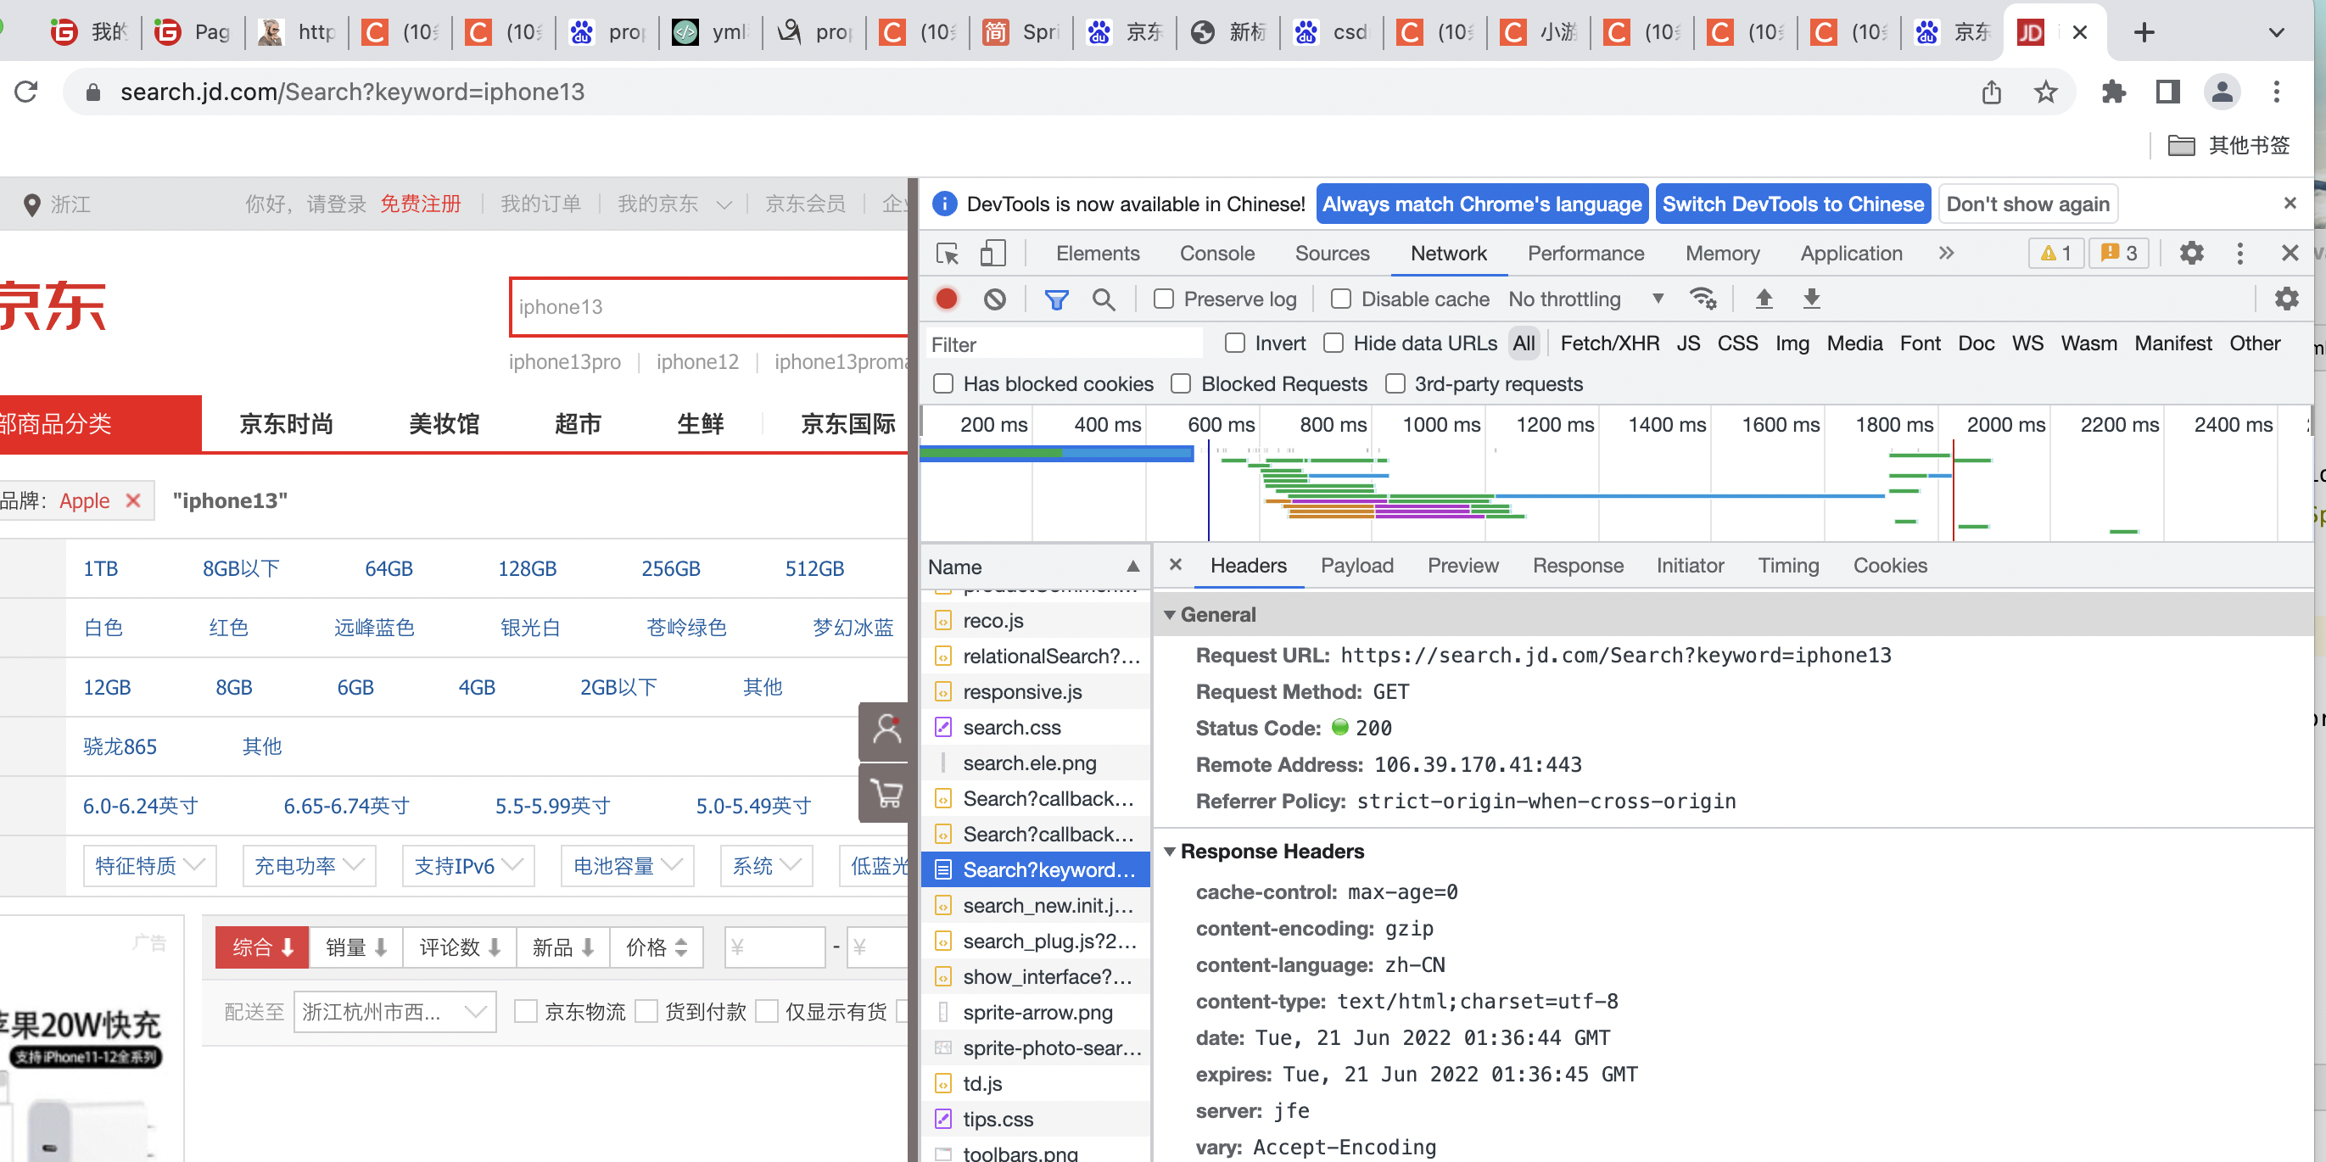2326x1162 pixels.
Task: Toggle the network filter funnel icon
Action: pyautogui.click(x=1055, y=299)
